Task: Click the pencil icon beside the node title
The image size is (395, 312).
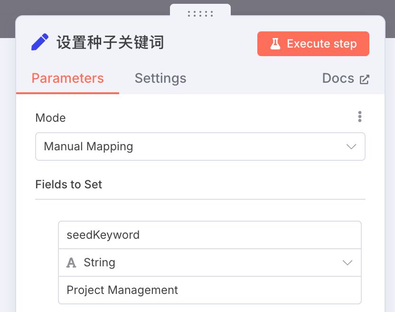Action: coord(40,43)
